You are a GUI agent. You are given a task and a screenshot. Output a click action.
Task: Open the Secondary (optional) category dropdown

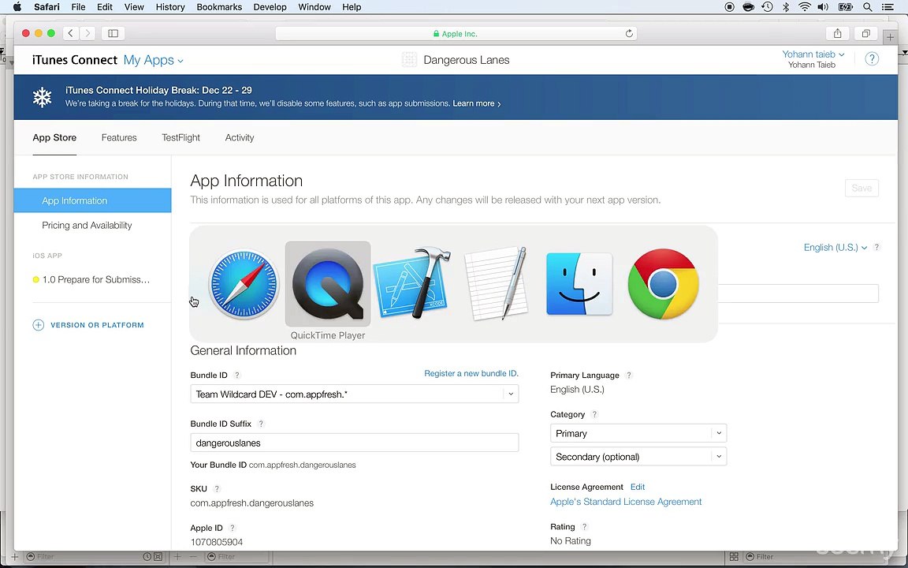click(x=638, y=457)
